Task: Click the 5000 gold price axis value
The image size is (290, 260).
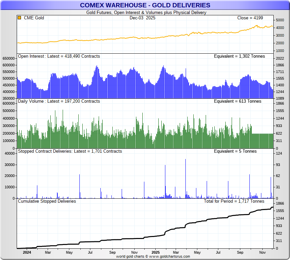Action: pos(280,20)
